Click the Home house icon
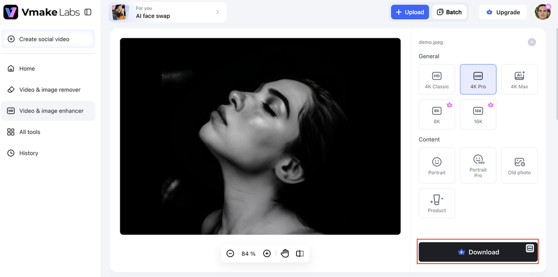Image resolution: width=558 pixels, height=277 pixels. coord(11,68)
